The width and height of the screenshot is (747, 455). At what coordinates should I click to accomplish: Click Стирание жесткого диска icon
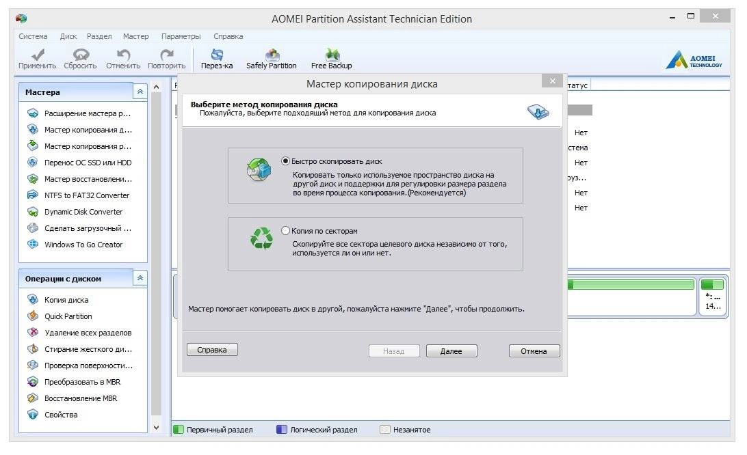(x=33, y=349)
